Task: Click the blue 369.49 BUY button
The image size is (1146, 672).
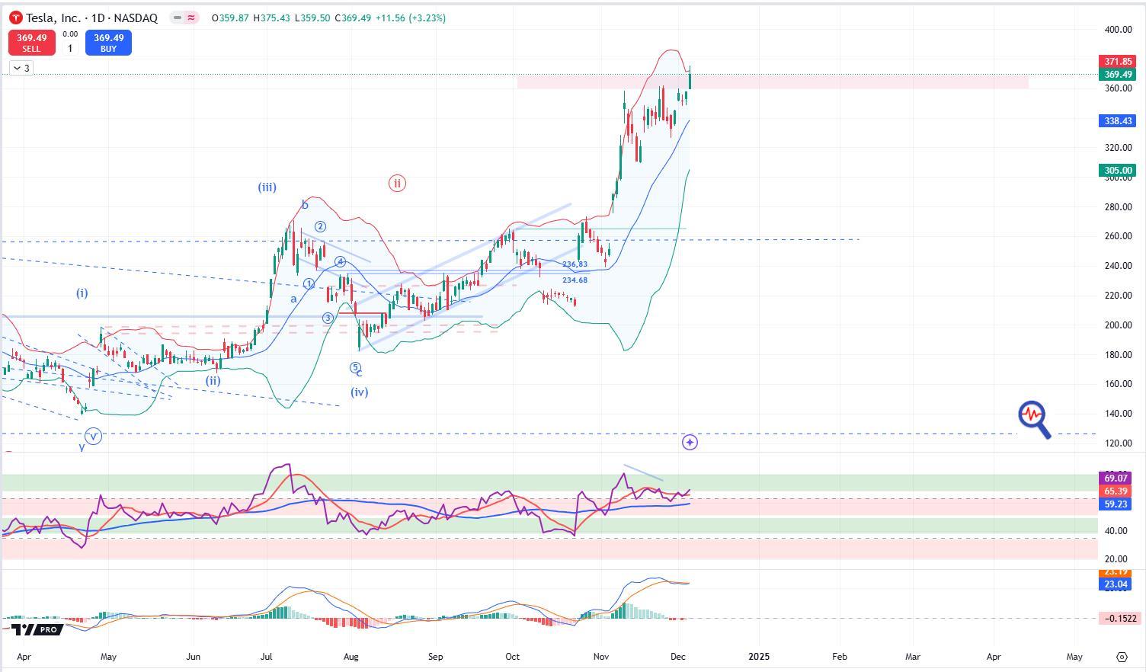Action: pos(108,43)
